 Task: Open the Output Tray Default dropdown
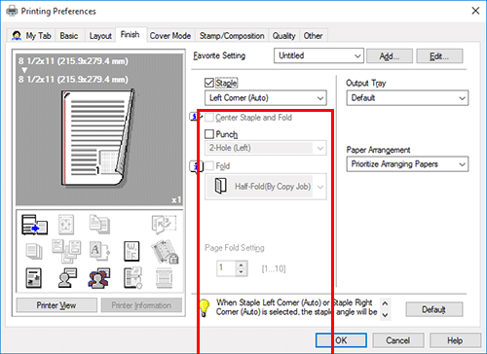tap(407, 98)
